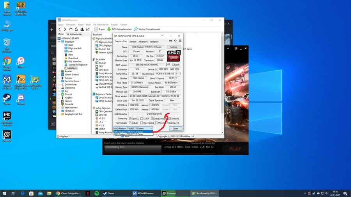351x197 pixels.
Task: Expand the Anakart tree node
Action: 59,71
